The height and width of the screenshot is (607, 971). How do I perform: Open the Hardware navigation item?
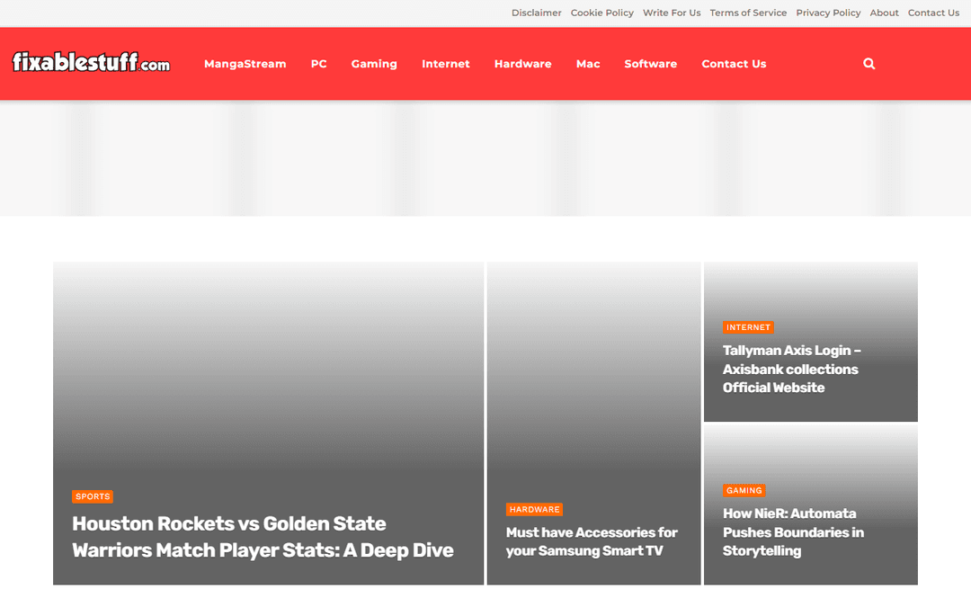522,64
